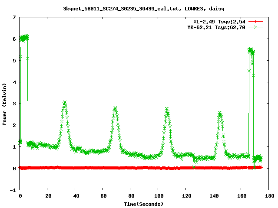
Task: Click y-axis tick label 6
Action: coord(14,39)
